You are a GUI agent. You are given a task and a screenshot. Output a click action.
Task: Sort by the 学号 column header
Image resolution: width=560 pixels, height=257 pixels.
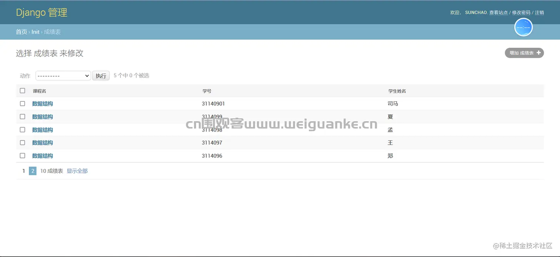207,91
